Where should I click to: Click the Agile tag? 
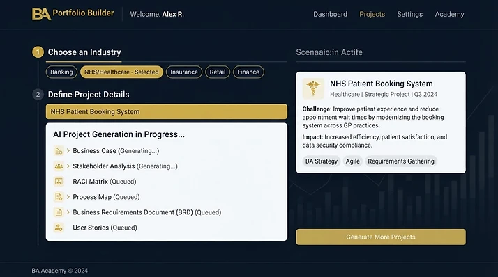click(352, 161)
